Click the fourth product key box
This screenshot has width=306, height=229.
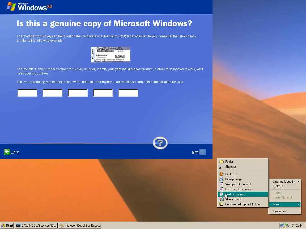point(103,93)
